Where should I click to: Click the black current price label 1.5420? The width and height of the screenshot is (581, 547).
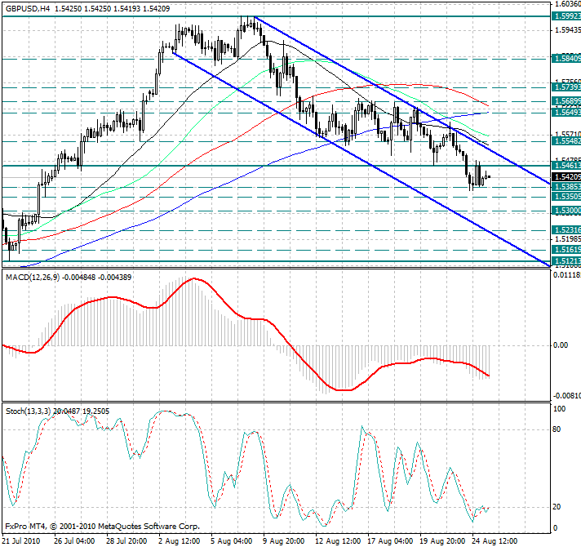566,177
